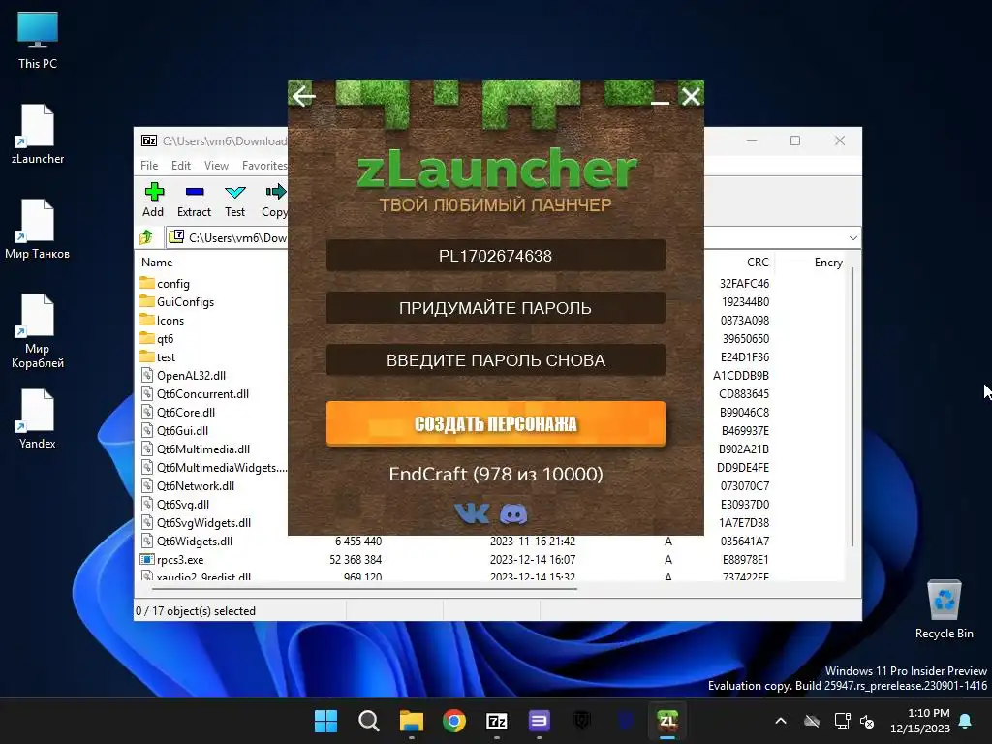Screen dimensions: 992x744
Task: Select the This PC desktop icon
Action: [x=38, y=40]
